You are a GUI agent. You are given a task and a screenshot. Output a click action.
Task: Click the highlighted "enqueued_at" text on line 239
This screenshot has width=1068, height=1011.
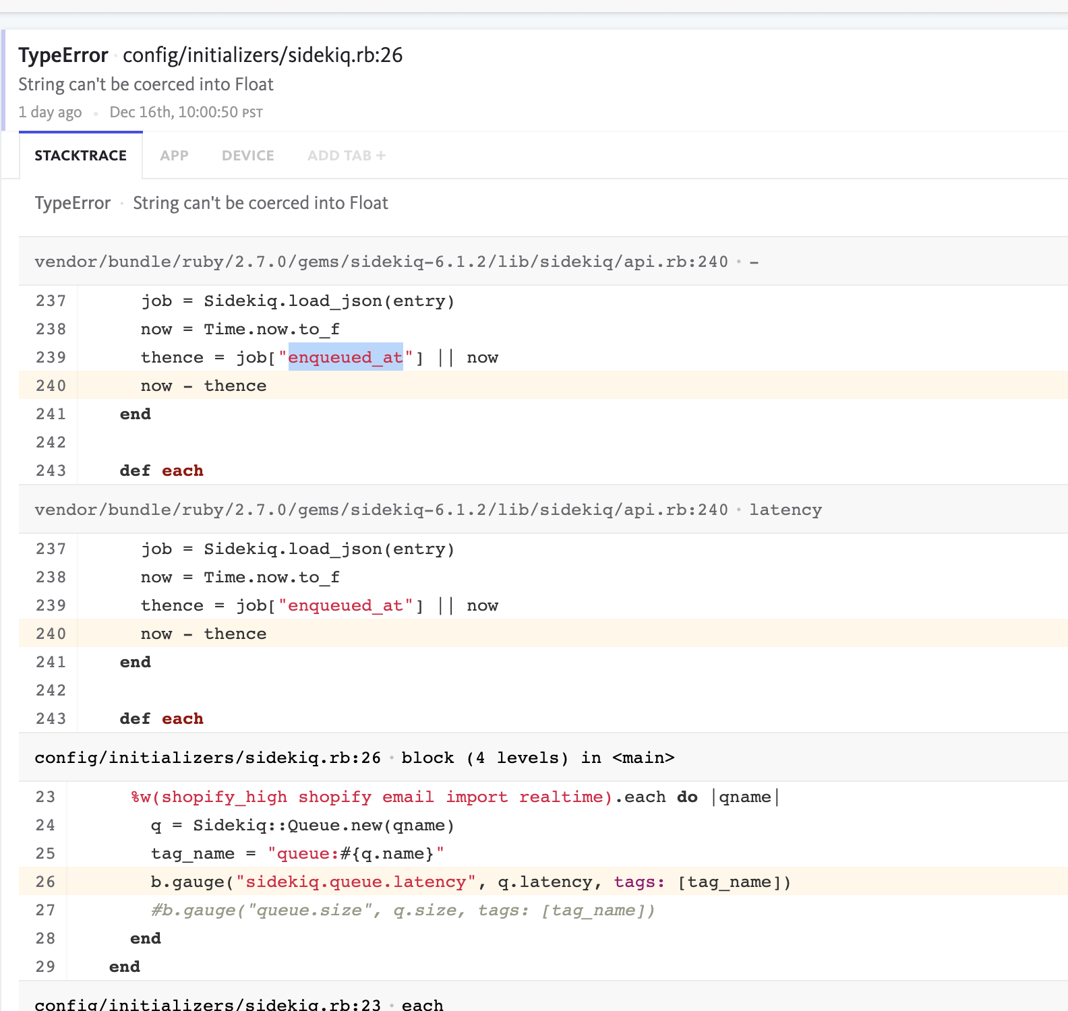(x=346, y=357)
